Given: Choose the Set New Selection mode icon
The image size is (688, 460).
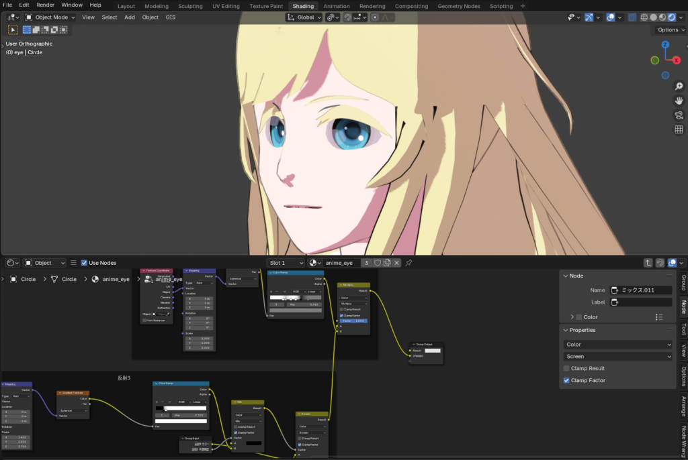Looking at the screenshot, I should click(27, 30).
